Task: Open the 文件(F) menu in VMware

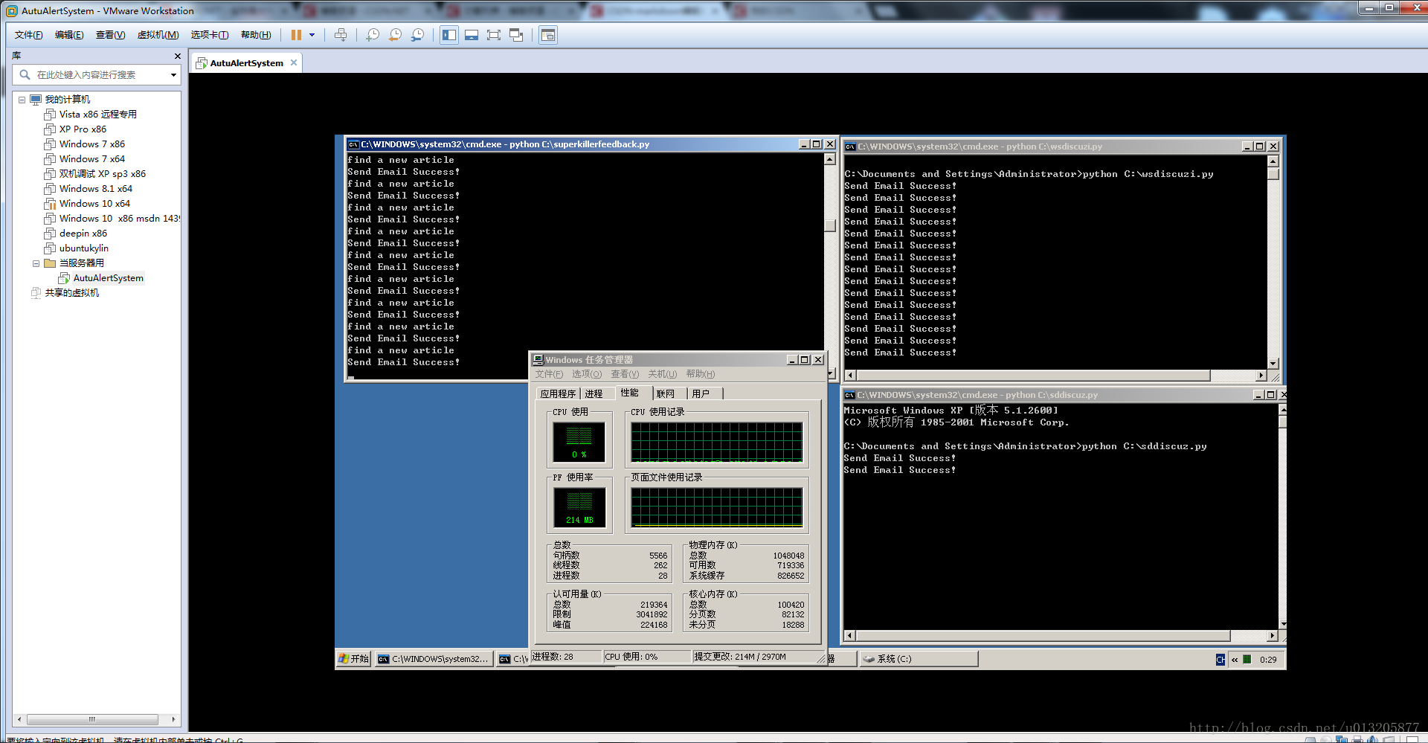Action: pyautogui.click(x=28, y=35)
